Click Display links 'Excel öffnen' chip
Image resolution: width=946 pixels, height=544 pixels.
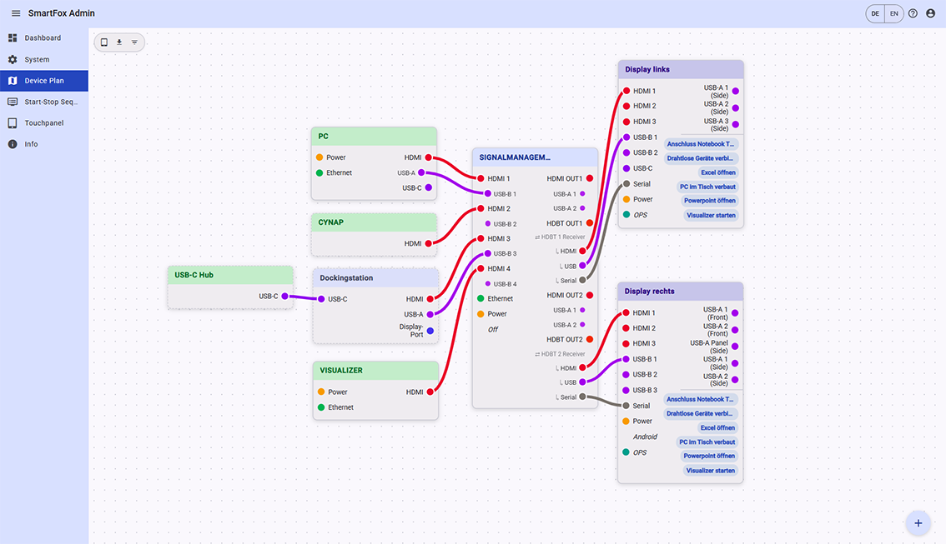pos(718,172)
